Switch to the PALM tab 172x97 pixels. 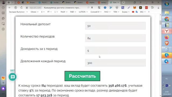click(x=43, y=2)
